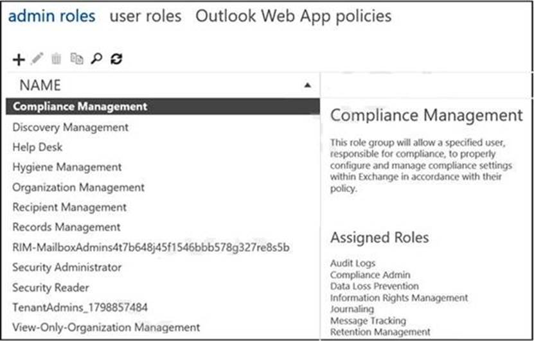Viewport: 534px width, 341px height.
Task: Click the trash delete icon
Action: tap(57, 59)
